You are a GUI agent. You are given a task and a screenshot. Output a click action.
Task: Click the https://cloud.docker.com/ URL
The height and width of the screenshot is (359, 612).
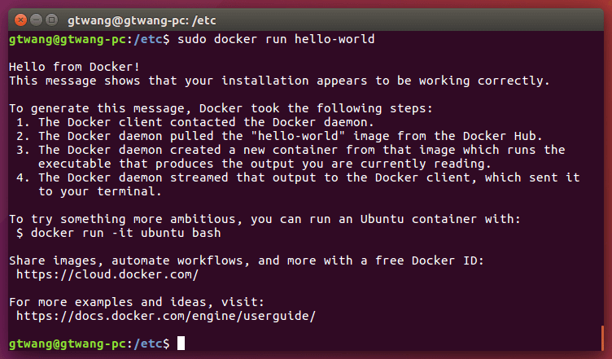(107, 274)
